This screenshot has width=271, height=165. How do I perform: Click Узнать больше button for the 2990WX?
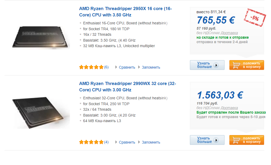tap(207, 140)
